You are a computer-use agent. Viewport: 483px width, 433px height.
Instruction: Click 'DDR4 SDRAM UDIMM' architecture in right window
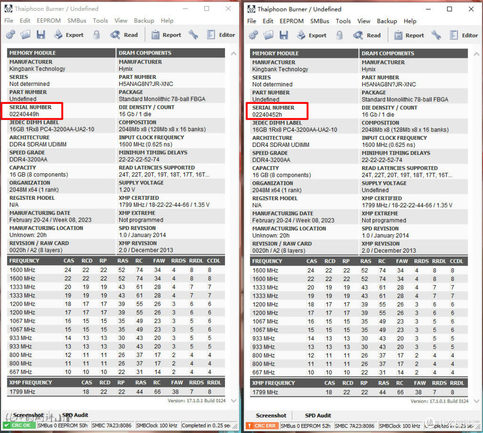click(280, 145)
